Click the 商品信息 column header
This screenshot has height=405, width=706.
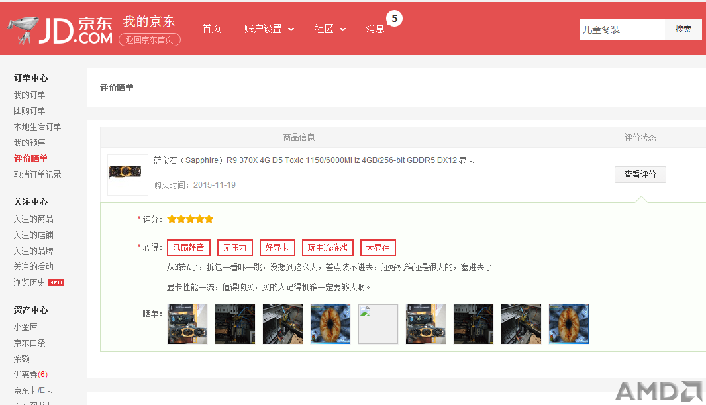[x=299, y=137]
